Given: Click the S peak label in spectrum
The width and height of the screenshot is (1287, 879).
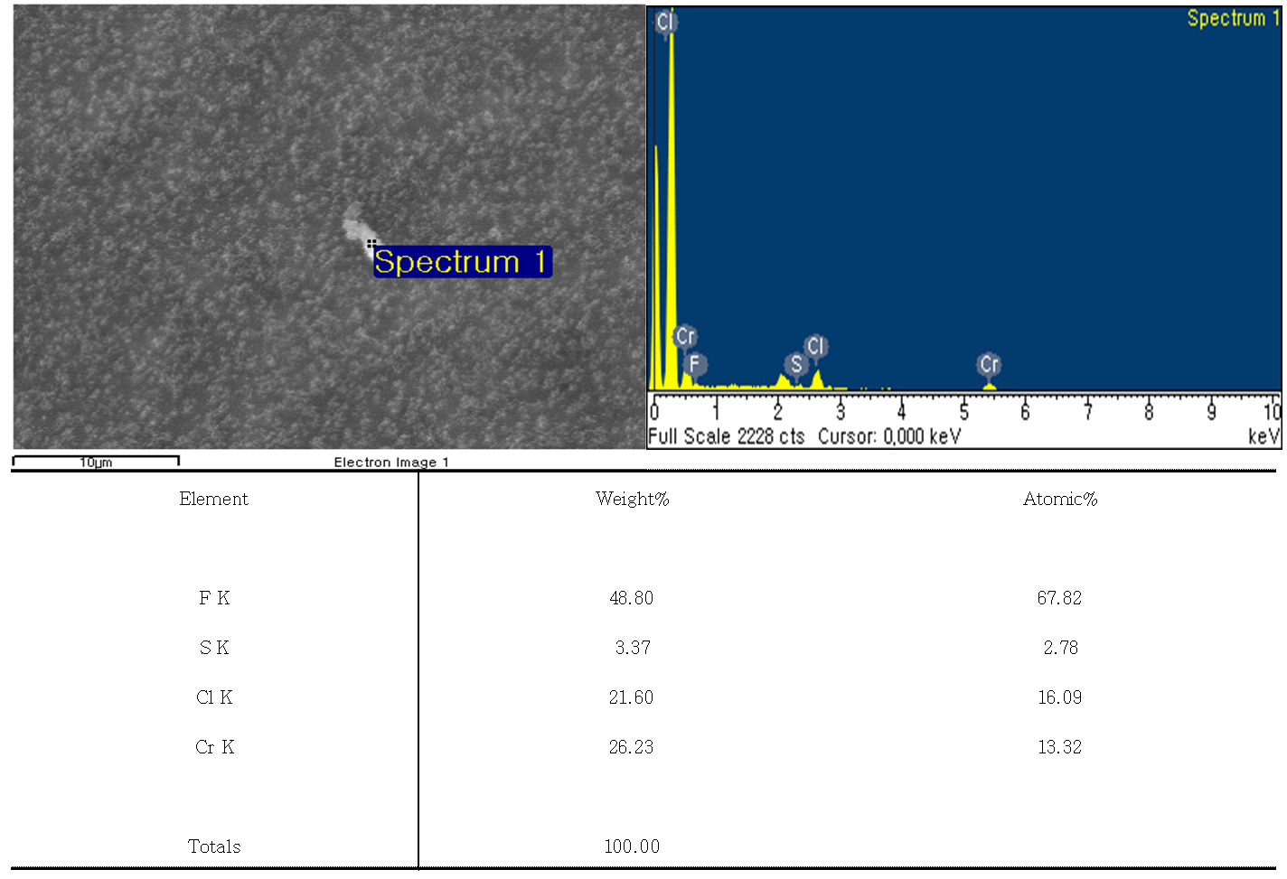Looking at the screenshot, I should click(x=795, y=365).
